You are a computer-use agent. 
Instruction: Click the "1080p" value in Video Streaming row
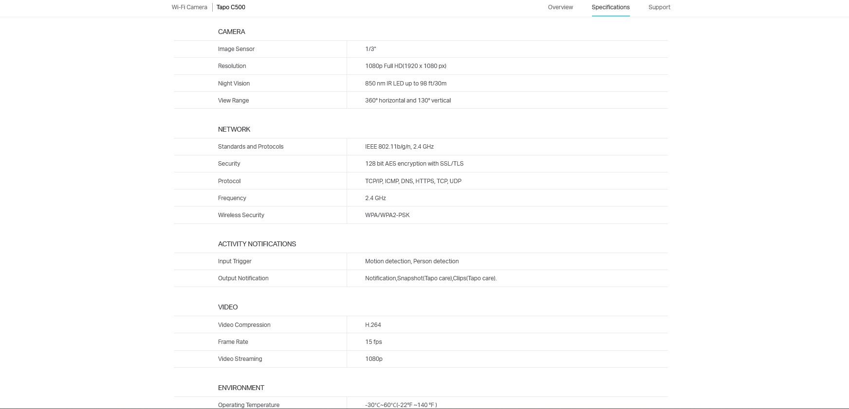373,359
